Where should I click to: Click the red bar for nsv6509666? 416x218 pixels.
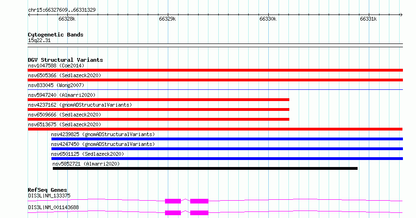[x=158, y=119]
